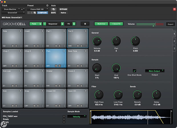Open the Velocity sample mode dropdown
The height and width of the screenshot is (128, 177).
[x=77, y=117]
